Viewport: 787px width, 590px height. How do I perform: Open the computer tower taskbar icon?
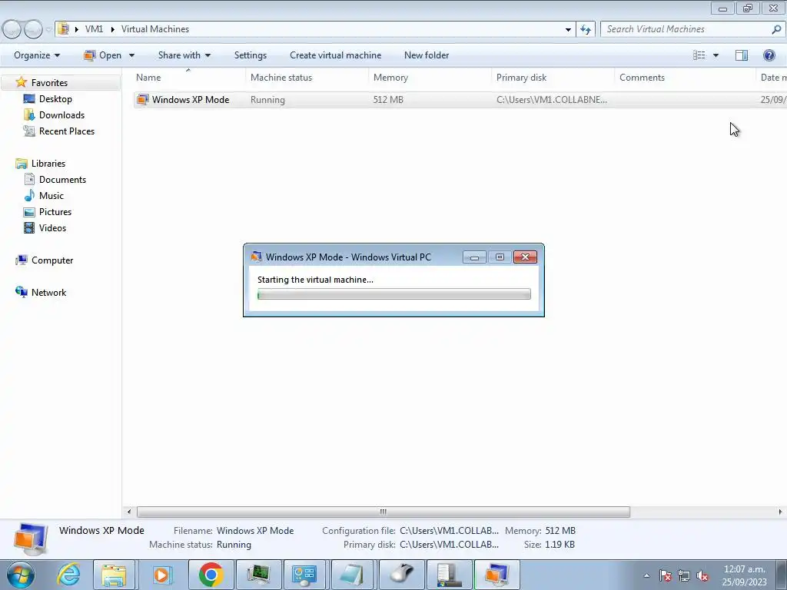point(449,575)
